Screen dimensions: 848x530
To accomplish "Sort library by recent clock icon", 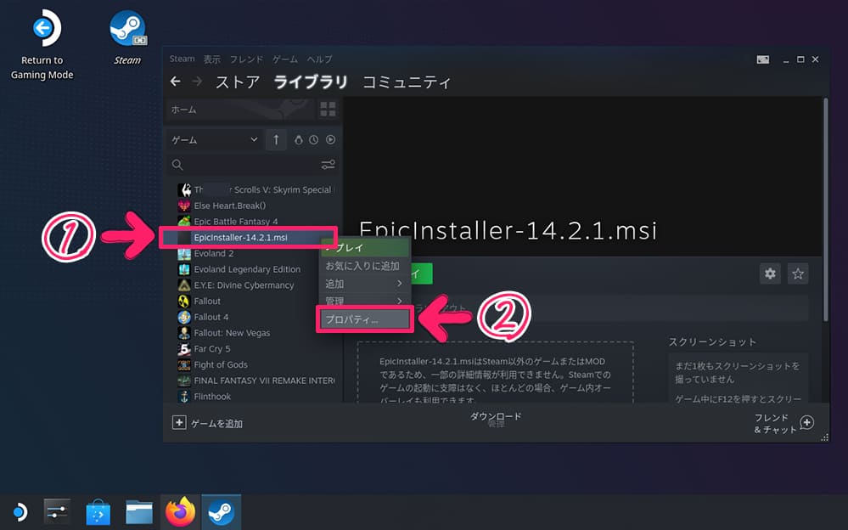I will [314, 140].
